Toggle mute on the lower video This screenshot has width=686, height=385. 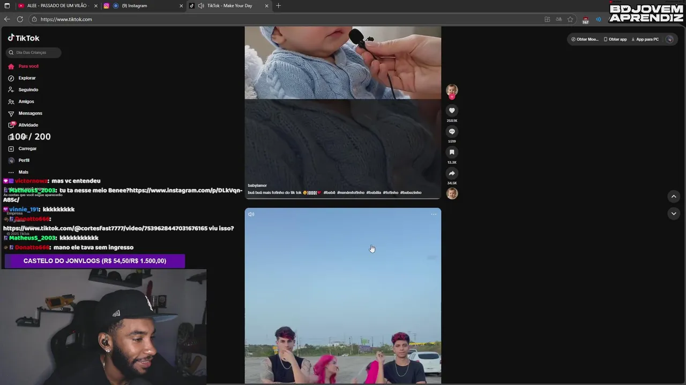coord(251,214)
